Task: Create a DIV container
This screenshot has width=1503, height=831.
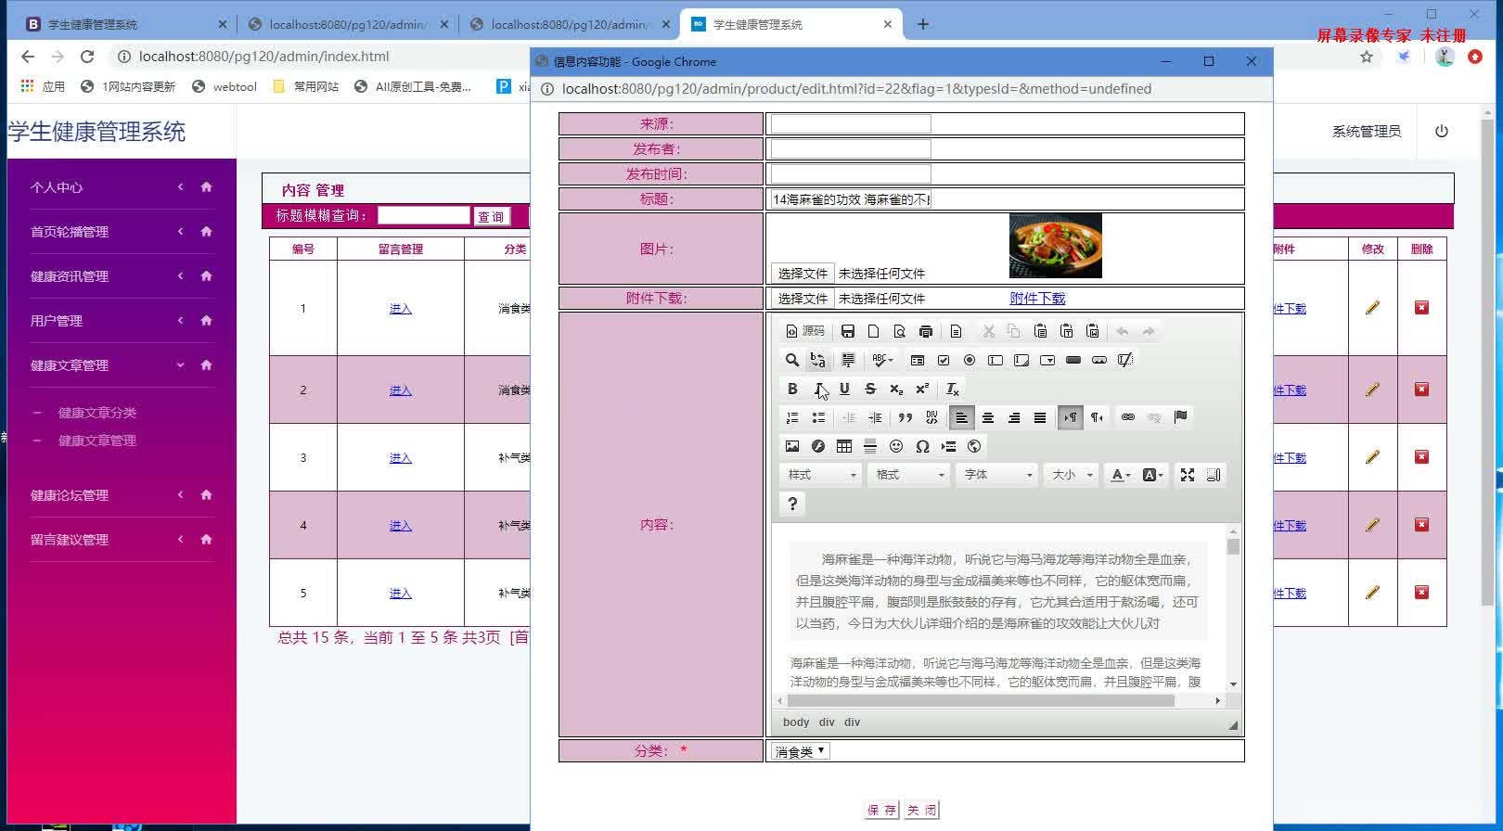Action: (x=931, y=417)
